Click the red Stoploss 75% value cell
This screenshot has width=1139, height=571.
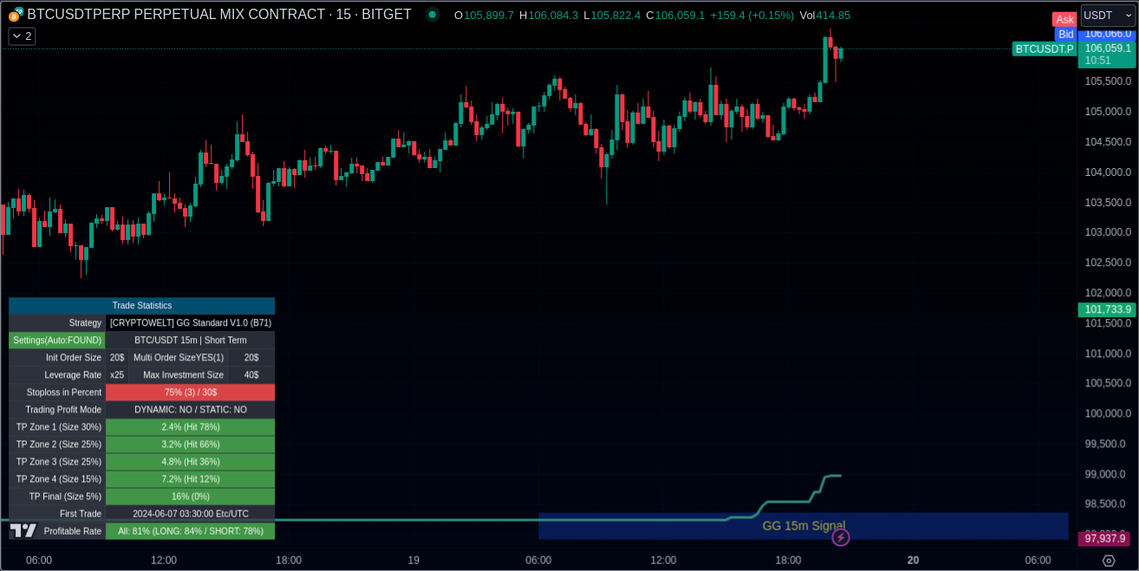coord(190,393)
